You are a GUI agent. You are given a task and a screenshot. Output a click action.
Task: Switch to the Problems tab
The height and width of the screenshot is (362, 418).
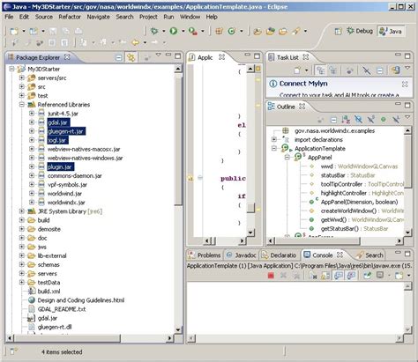tap(205, 255)
